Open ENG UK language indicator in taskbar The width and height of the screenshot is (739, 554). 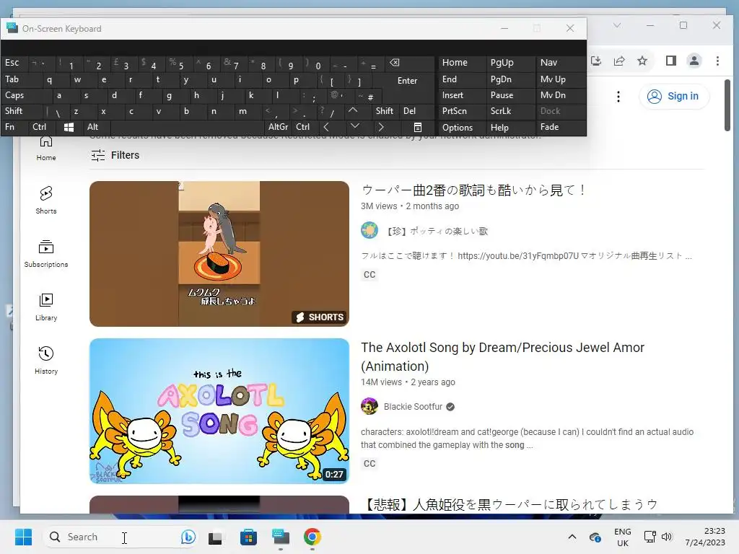pos(623,537)
